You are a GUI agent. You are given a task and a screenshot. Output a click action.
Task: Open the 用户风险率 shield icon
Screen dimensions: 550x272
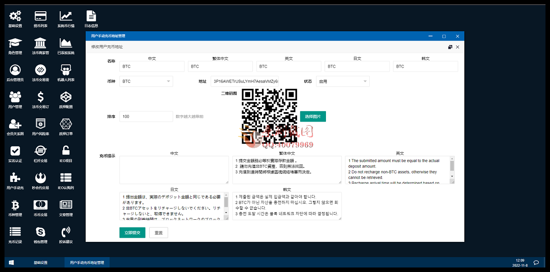pyautogui.click(x=41, y=124)
